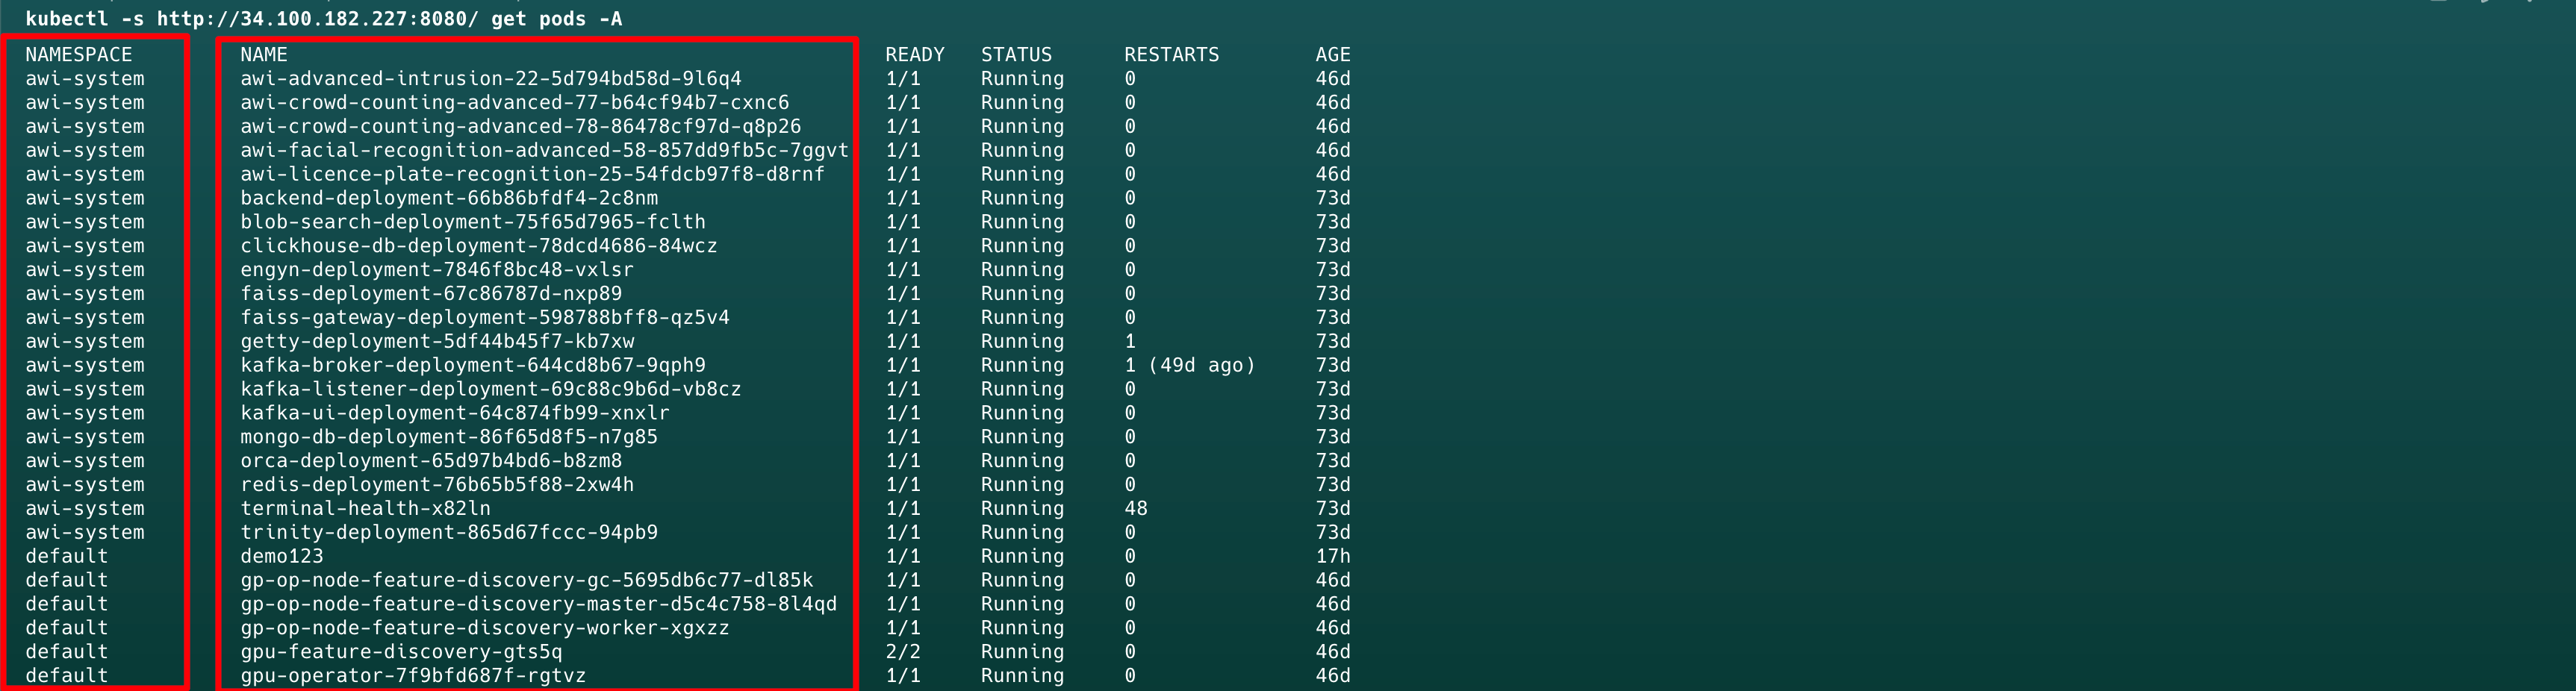Click the restart value 48 for terminal-health
The height and width of the screenshot is (691, 2576).
1135,508
